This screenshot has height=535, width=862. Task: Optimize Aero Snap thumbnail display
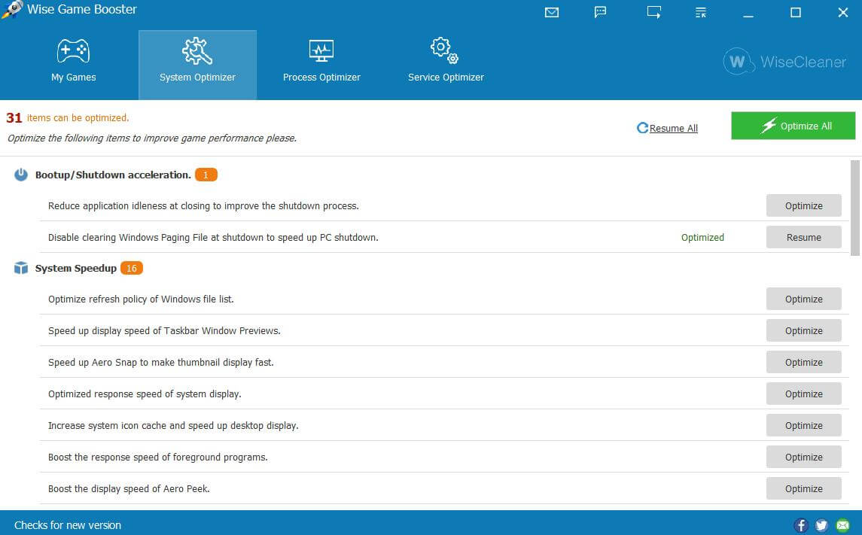[x=804, y=362]
